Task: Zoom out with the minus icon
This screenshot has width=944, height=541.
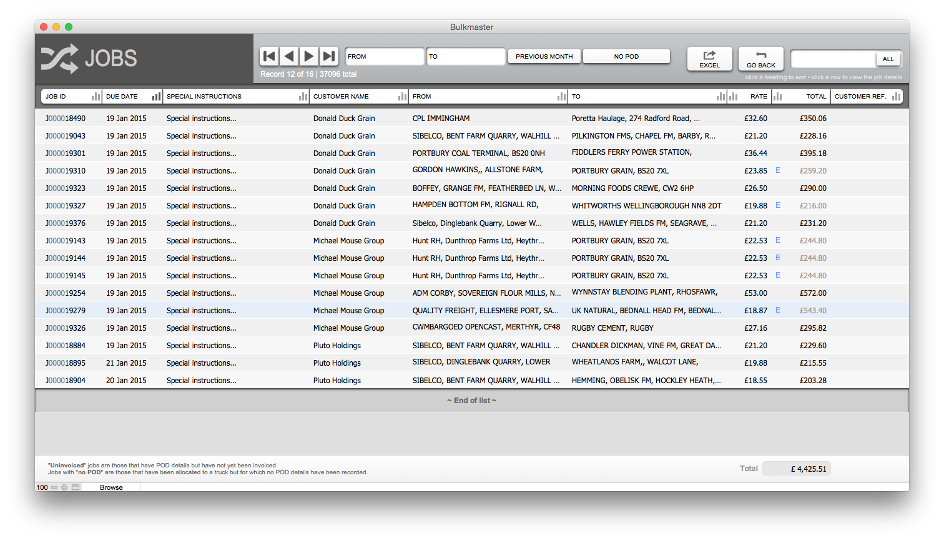Action: coord(54,487)
